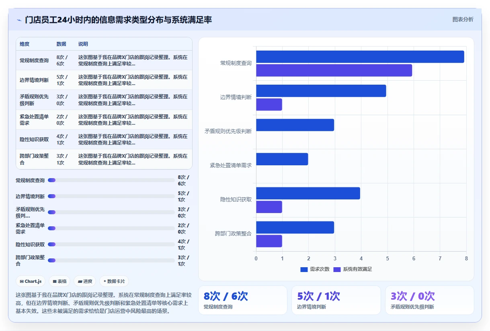Click the 8次 / 6次 table cell
The image size is (490, 331).
click(x=62, y=61)
